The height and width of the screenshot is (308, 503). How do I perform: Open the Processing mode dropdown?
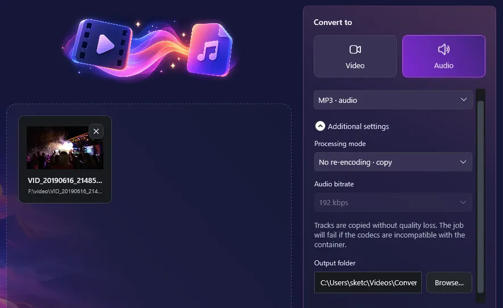(393, 162)
